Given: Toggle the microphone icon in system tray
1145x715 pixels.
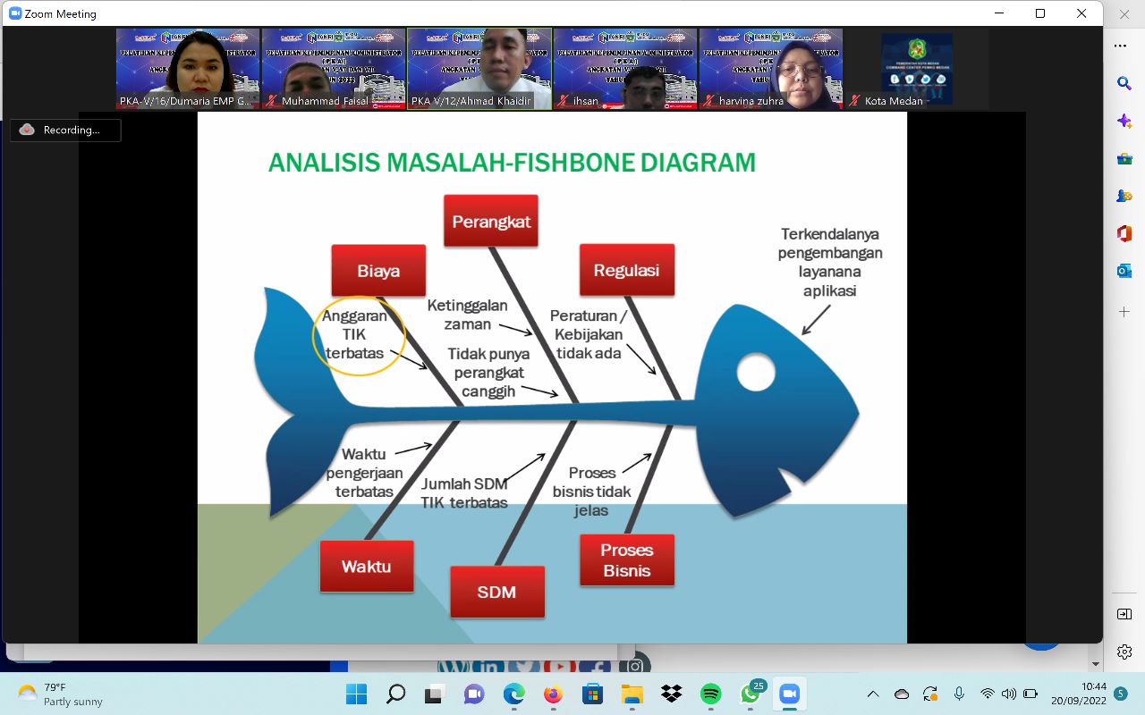Looking at the screenshot, I should point(959,694).
